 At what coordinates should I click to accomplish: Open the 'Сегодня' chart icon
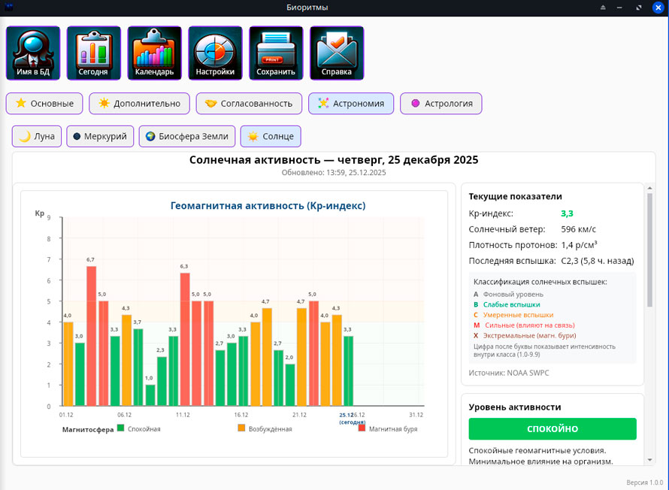(93, 53)
